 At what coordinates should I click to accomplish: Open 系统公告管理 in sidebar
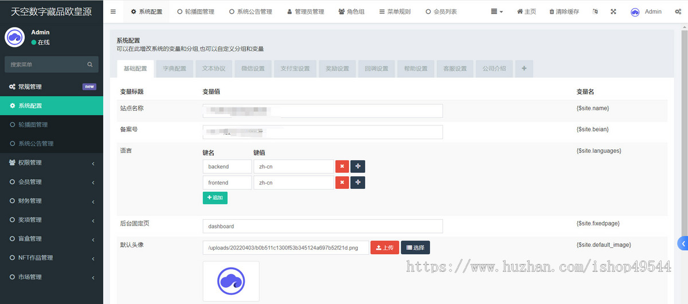52,143
